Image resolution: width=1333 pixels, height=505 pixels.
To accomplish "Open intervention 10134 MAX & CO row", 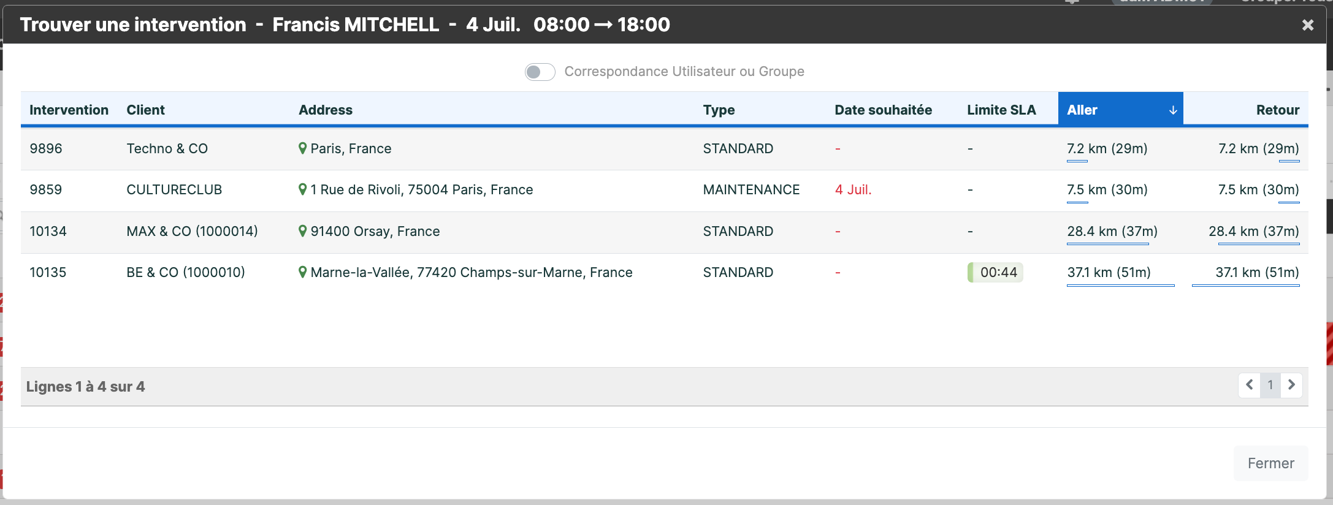I will pos(664,232).
